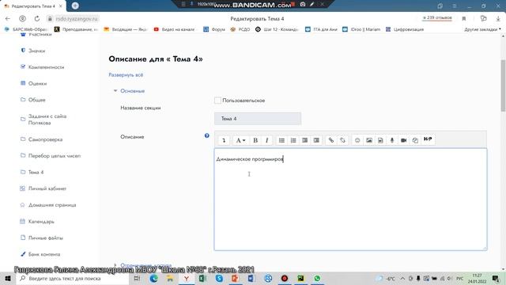The image size is (506, 285).
Task: Open Общее section in the sidebar
Action: tap(36, 100)
